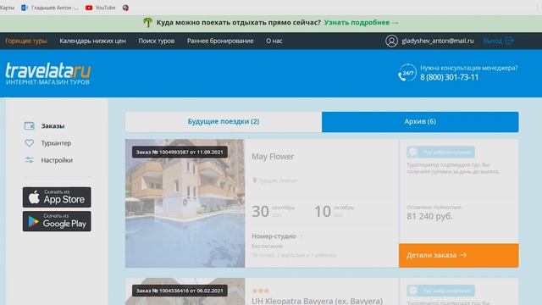Click check-out date 10 октября
This screenshot has height=305, width=542.
tap(334, 211)
